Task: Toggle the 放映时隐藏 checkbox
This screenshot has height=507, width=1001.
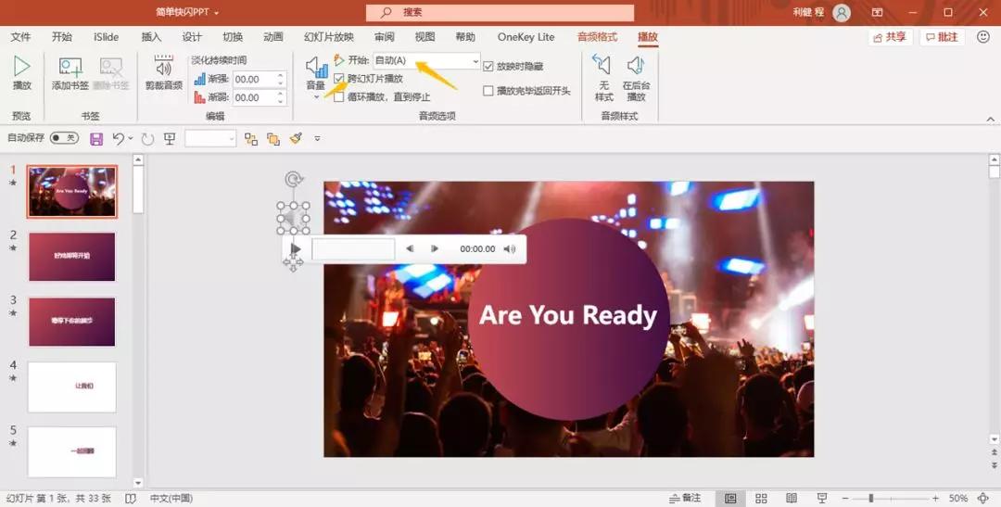Action: tap(488, 67)
